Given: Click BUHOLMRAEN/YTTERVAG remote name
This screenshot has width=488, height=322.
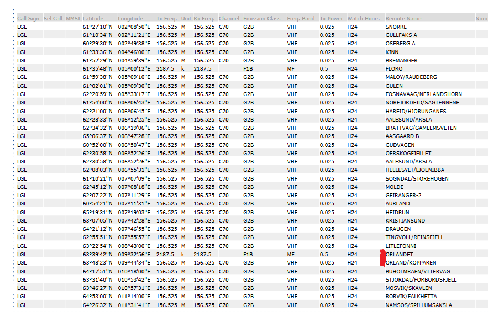Looking at the screenshot, I should (417, 271).
